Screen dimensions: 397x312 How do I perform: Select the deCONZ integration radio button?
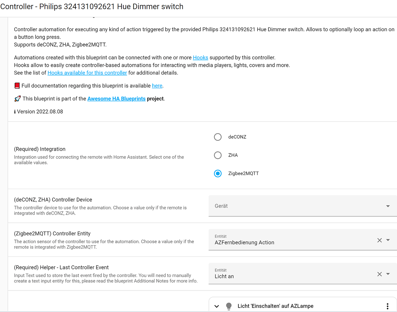pos(218,137)
